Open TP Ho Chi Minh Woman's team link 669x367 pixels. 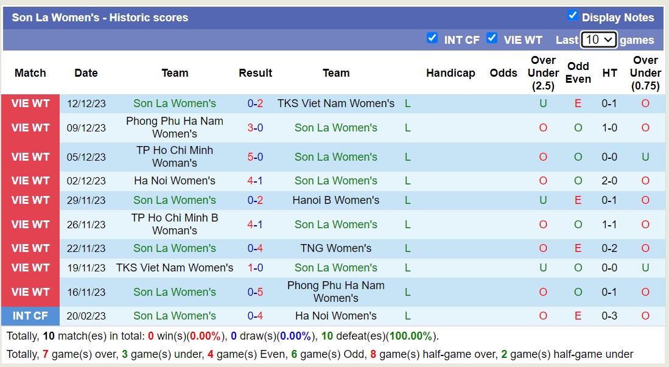tap(175, 156)
